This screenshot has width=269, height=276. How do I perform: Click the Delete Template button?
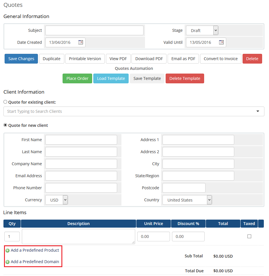pos(185,78)
